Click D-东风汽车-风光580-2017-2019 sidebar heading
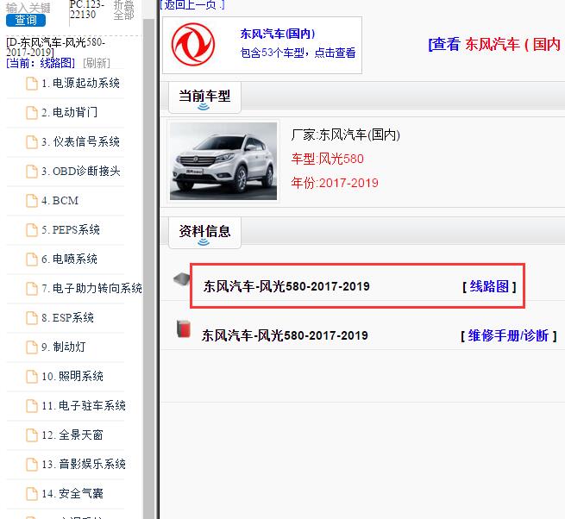This screenshot has width=565, height=519. tap(56, 47)
